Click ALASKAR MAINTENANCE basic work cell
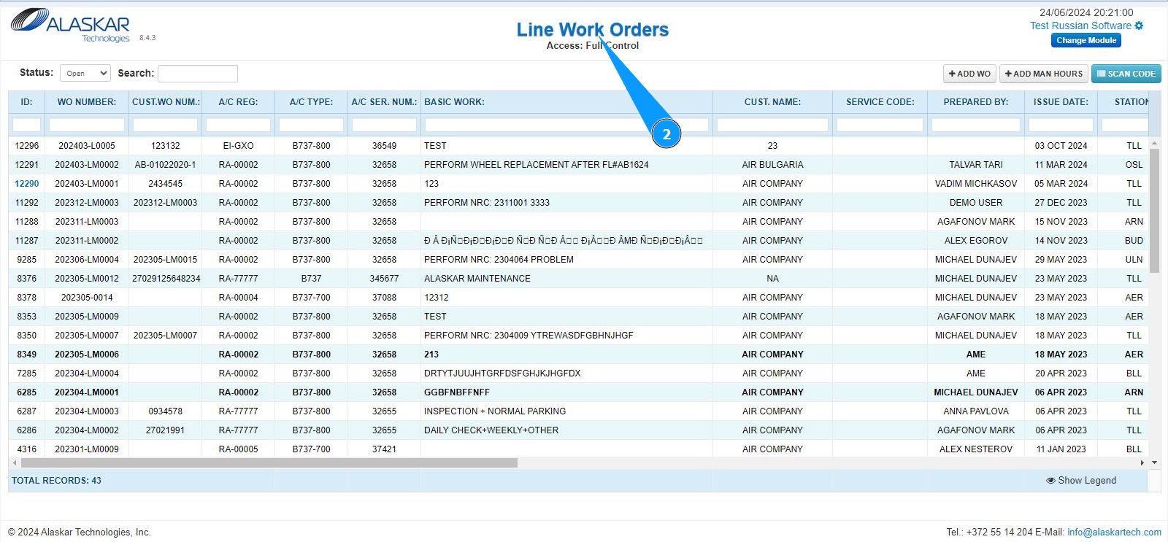This screenshot has height=542, width=1168. [x=477, y=279]
